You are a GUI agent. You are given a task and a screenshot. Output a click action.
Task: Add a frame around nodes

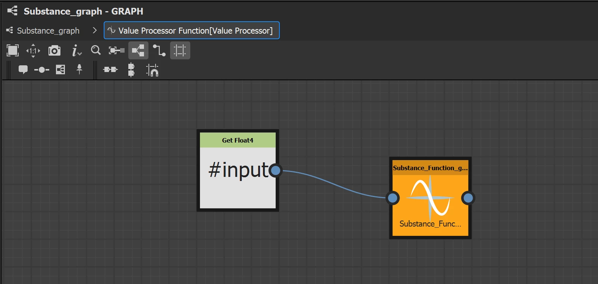tap(60, 69)
